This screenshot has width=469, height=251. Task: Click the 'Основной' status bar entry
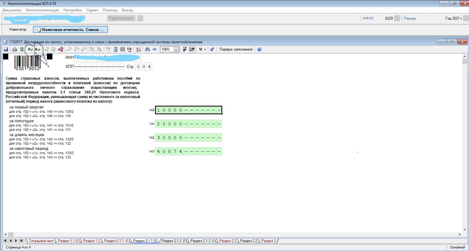(x=457, y=247)
